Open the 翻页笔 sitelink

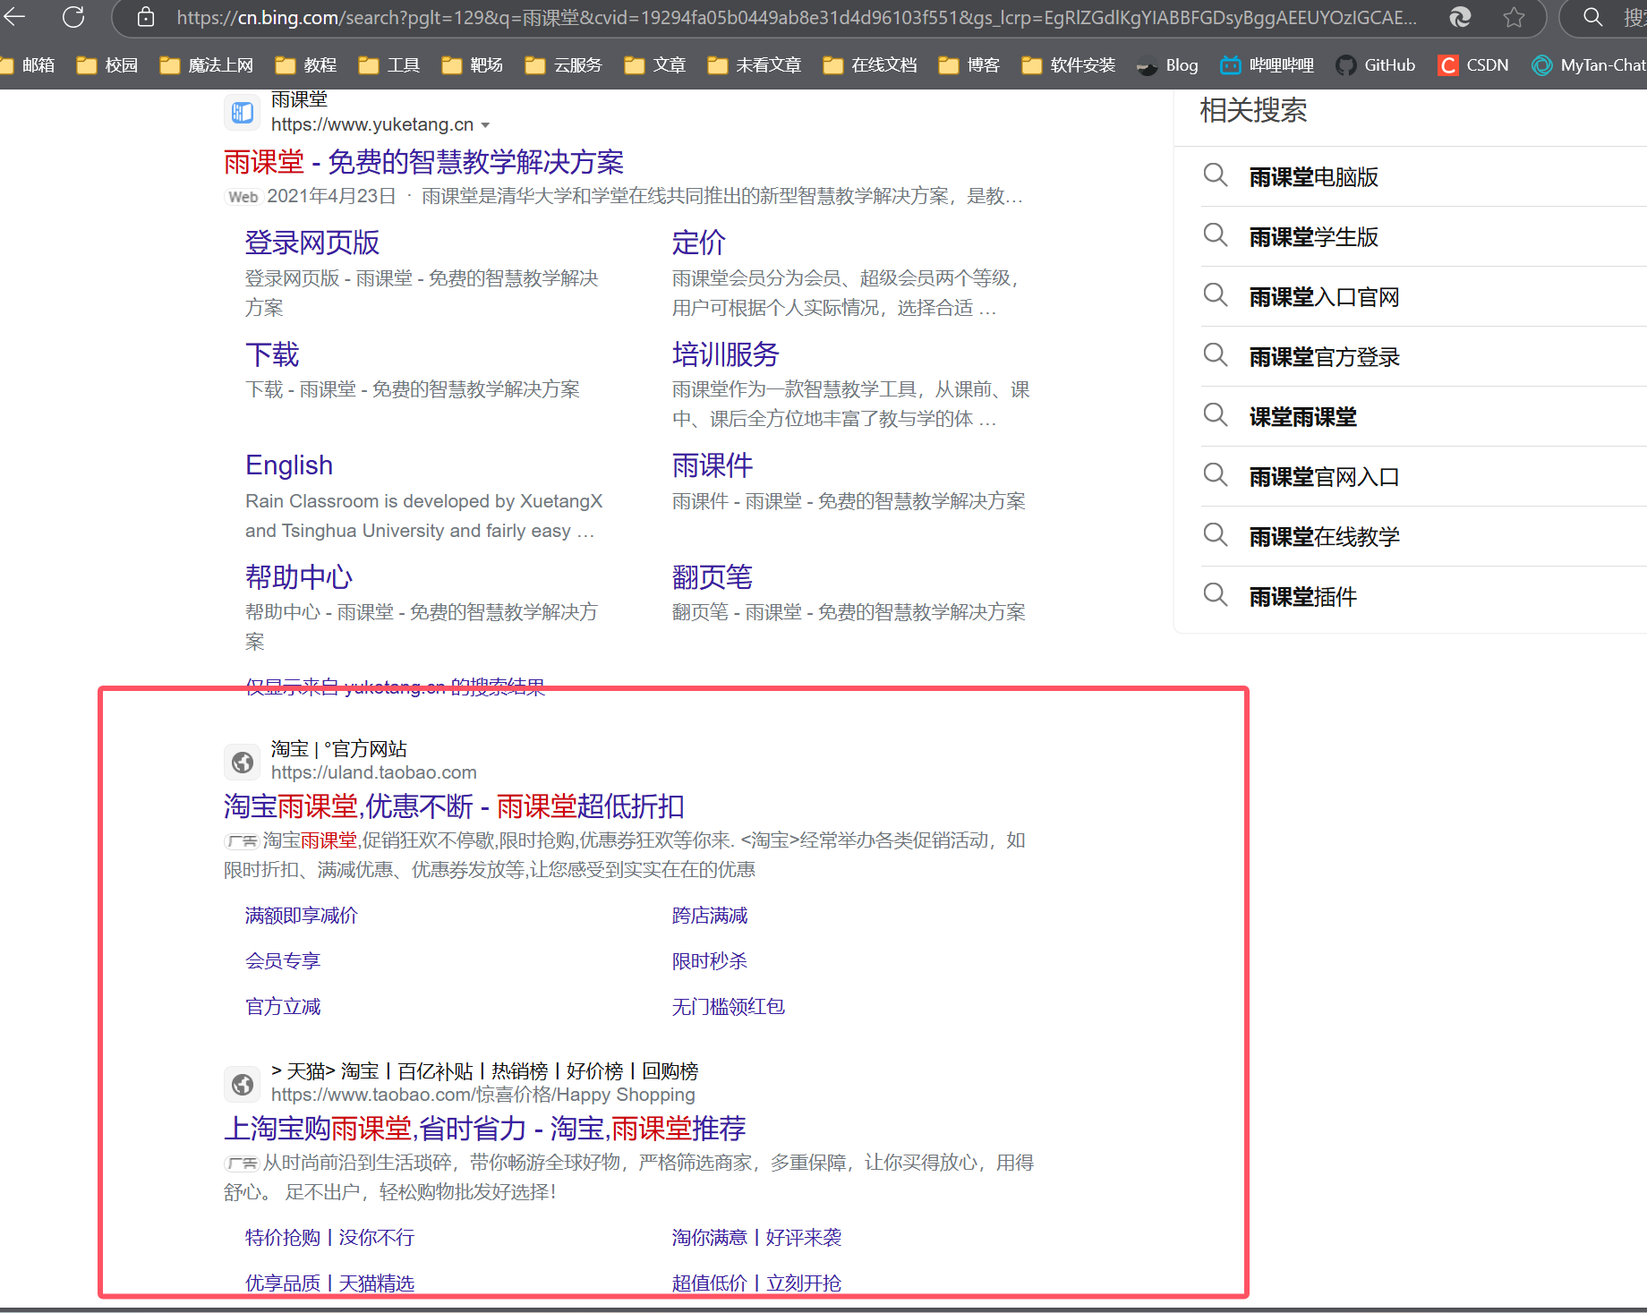click(713, 577)
